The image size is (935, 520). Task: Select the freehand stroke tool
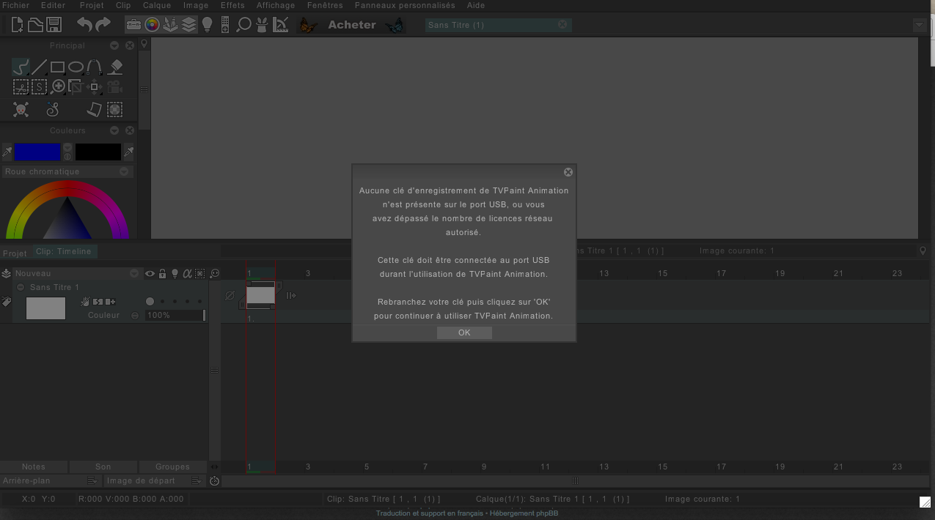pos(21,67)
